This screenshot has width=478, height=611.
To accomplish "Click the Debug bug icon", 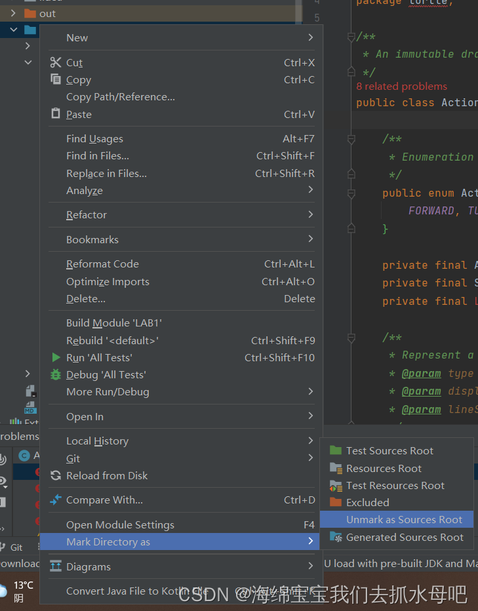I will tap(56, 374).
